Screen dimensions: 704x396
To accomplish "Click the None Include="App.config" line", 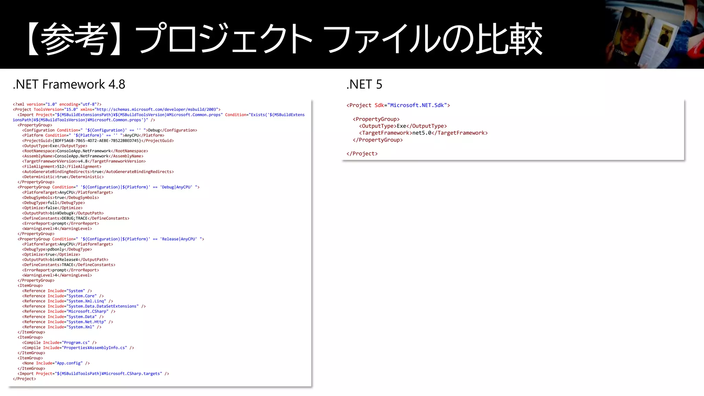I will [x=56, y=363].
